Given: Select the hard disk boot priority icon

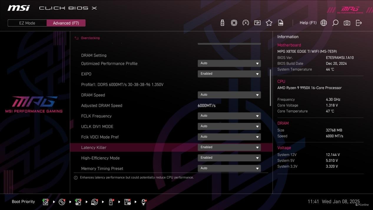Looking at the screenshot, I should click(x=46, y=202).
